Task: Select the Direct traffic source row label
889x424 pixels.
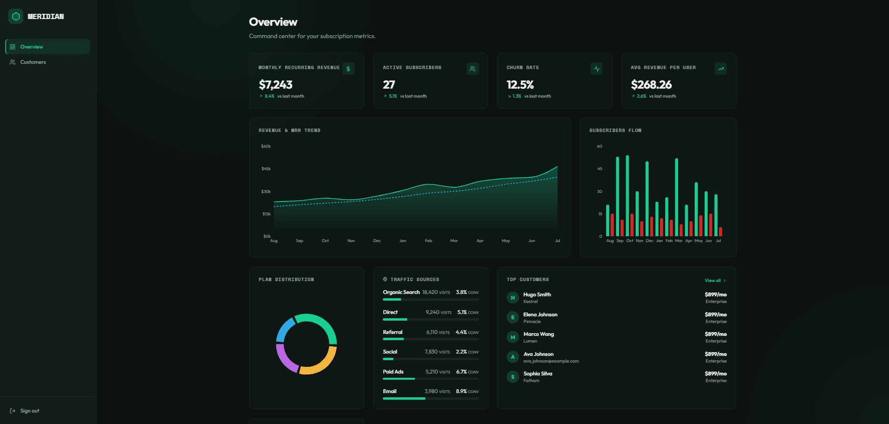Action: tap(390, 313)
